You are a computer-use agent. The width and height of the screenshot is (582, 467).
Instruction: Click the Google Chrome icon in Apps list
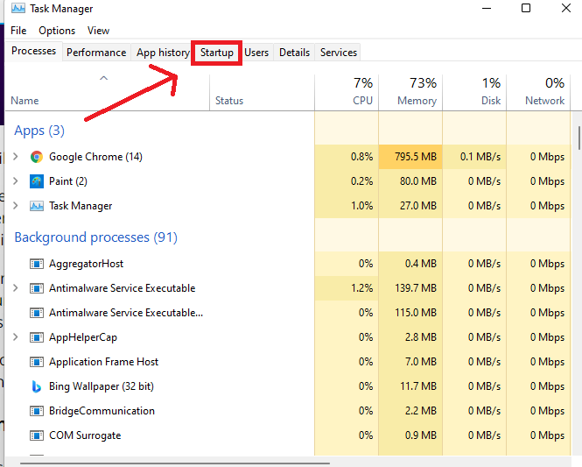(36, 157)
